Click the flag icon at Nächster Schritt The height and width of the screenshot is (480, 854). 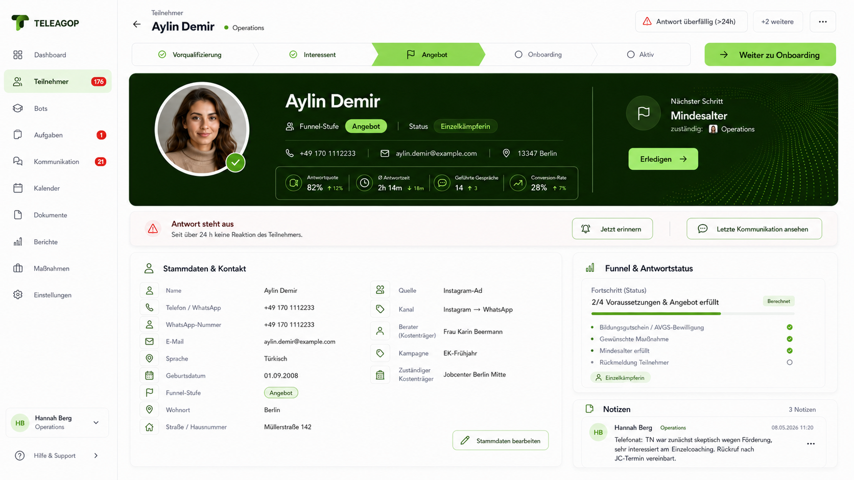click(x=644, y=113)
